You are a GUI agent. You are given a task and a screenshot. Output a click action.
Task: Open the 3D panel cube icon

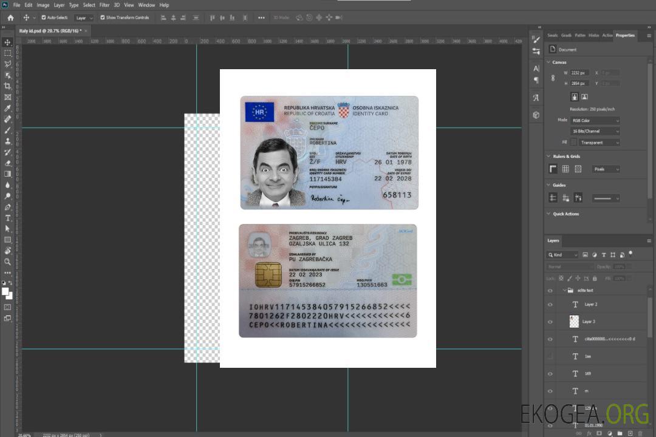click(x=536, y=115)
